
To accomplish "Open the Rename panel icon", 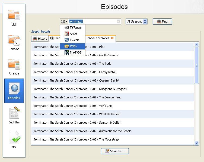I will pyautogui.click(x=14, y=42).
